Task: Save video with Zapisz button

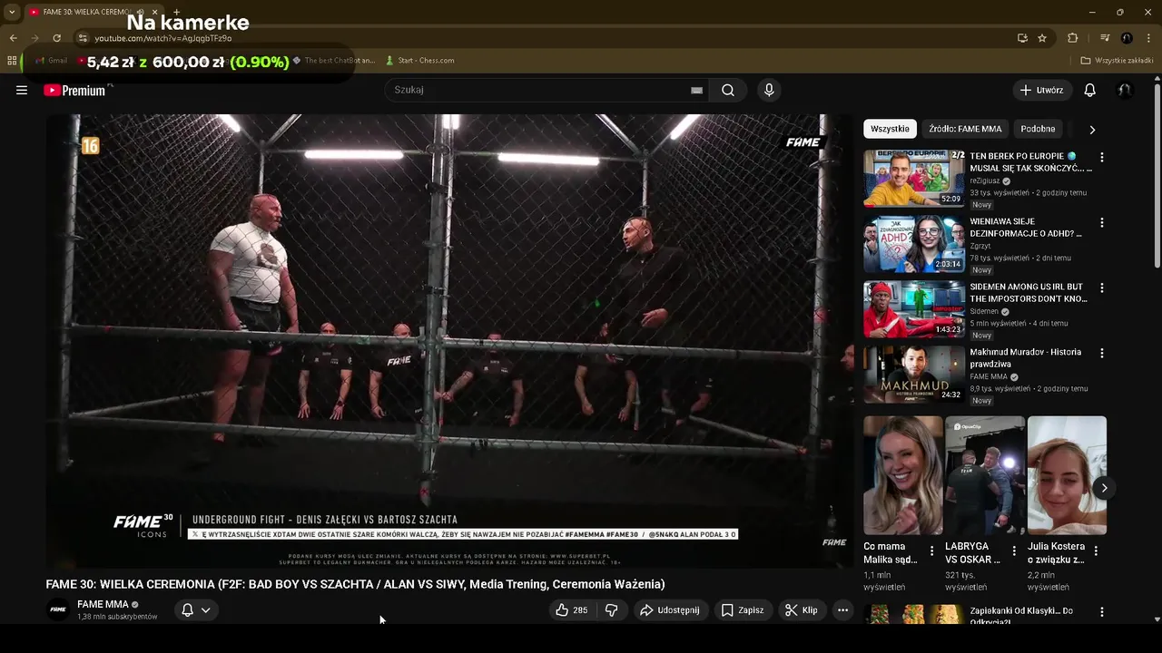Action: (x=742, y=610)
